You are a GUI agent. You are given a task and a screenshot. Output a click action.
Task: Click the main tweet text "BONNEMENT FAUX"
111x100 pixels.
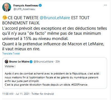[x=21, y=23]
